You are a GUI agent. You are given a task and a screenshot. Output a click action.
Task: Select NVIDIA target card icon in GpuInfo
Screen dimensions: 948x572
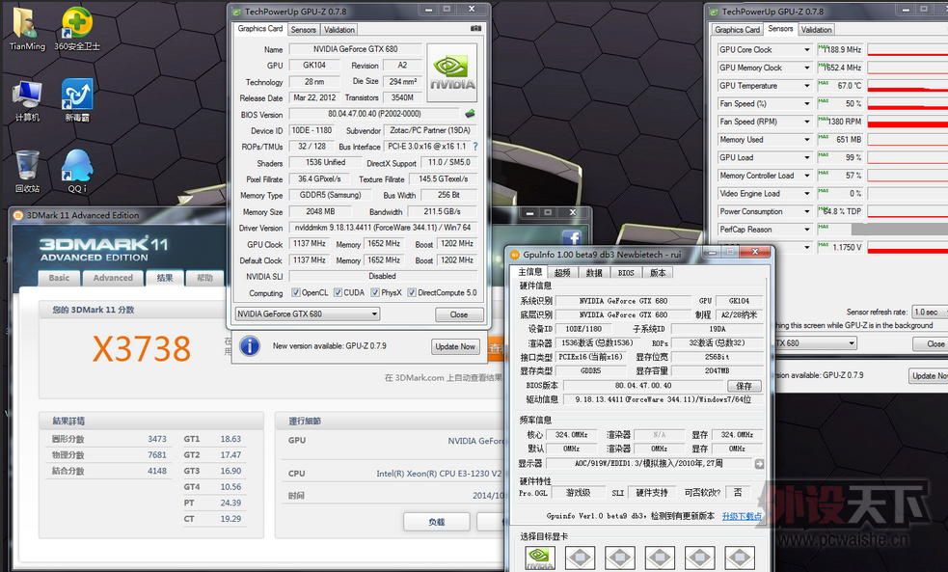point(539,558)
